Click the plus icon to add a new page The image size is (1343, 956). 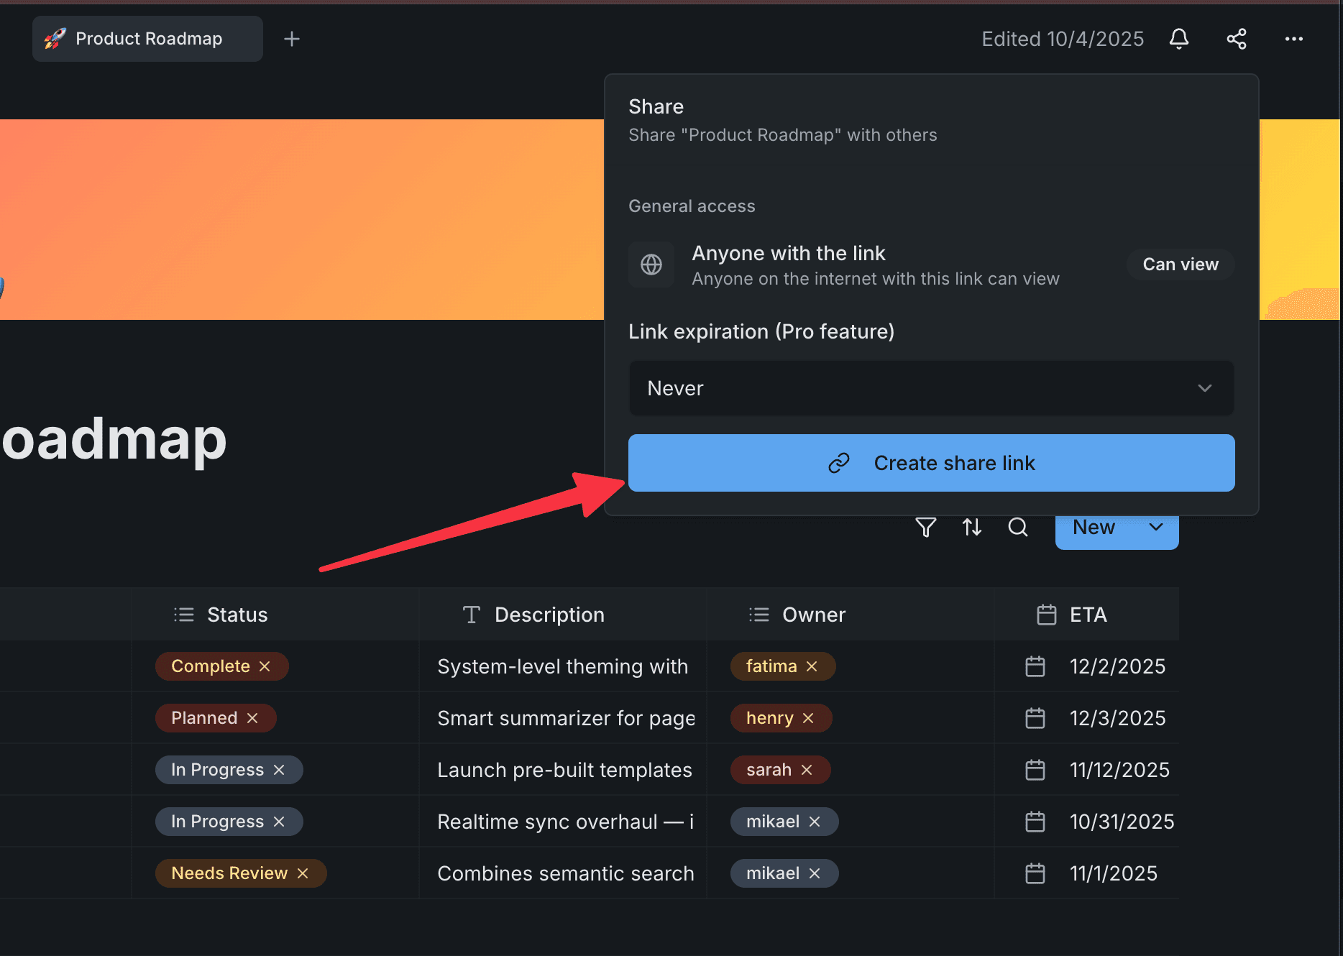tap(292, 39)
